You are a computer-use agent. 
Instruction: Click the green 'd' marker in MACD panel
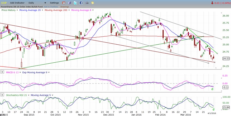pos(212,89)
